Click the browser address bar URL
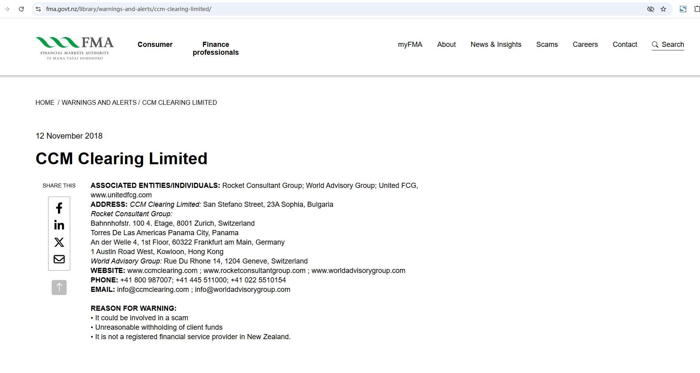The height and width of the screenshot is (373, 700). click(129, 9)
